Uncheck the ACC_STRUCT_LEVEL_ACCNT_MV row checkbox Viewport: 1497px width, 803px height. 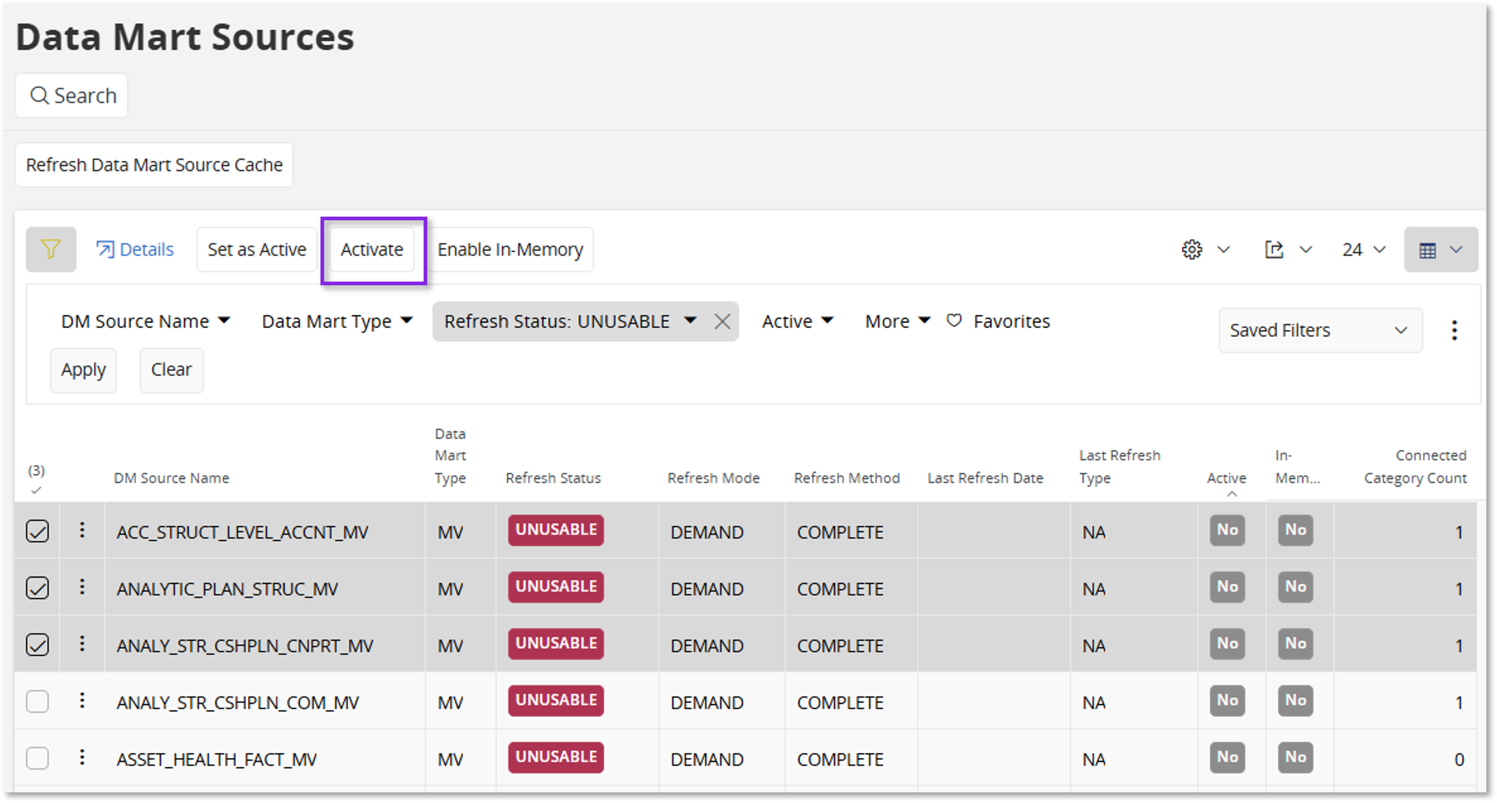pos(37,531)
